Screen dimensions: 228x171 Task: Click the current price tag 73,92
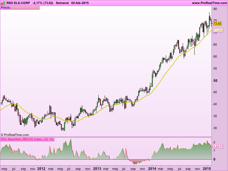(x=217, y=23)
